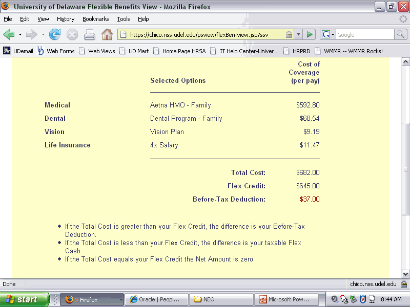Open the UDemail bookmark
Viewport: 410px width, 307px height.
click(x=19, y=51)
